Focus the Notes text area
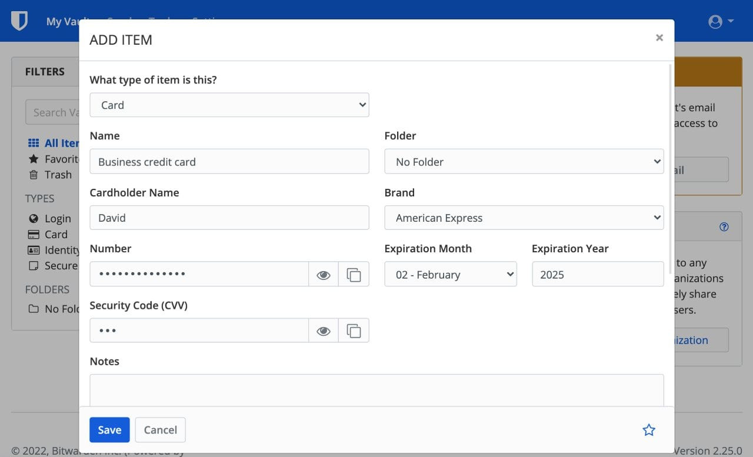This screenshot has height=457, width=753. pyautogui.click(x=376, y=391)
